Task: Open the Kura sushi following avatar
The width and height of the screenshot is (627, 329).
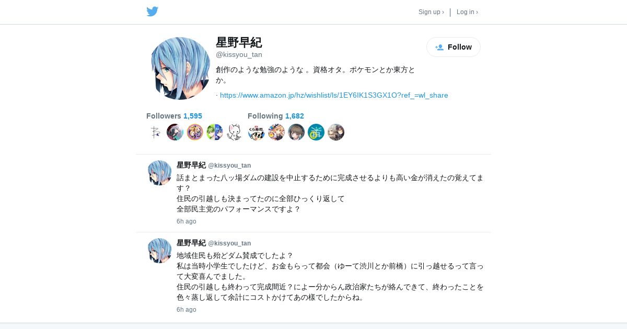Action: point(257,132)
